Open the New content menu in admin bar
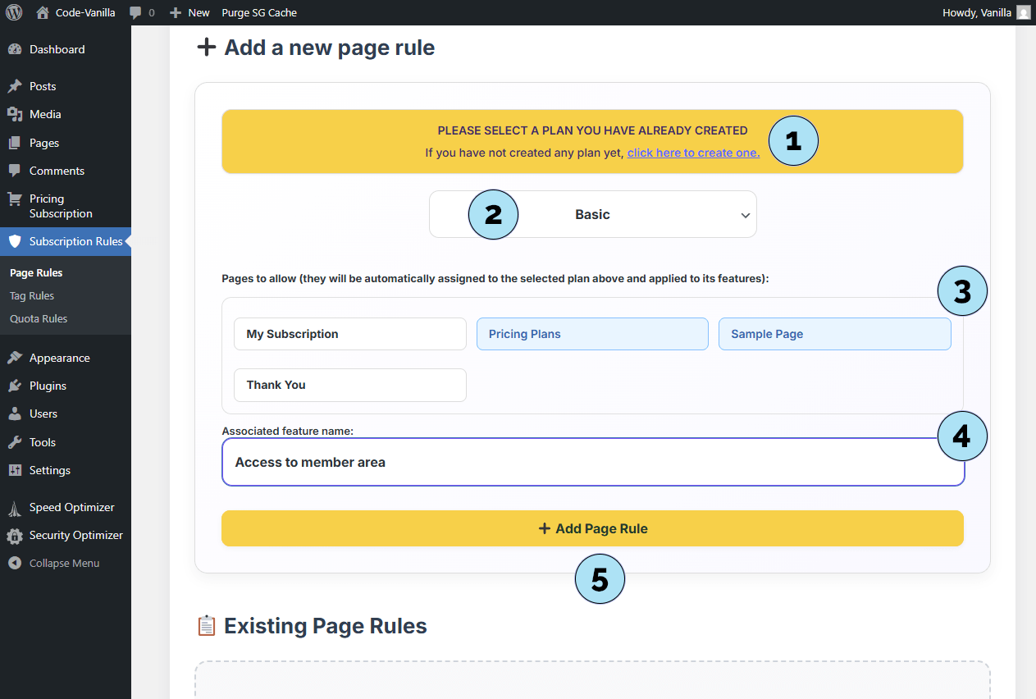The width and height of the screenshot is (1036, 699). (189, 12)
